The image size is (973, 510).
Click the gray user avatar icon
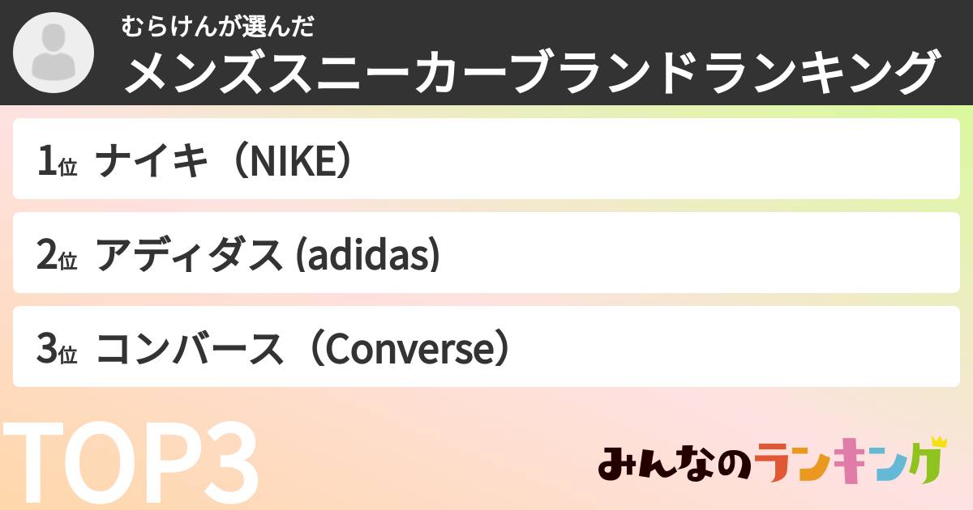point(54,53)
